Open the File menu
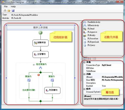 click(x=6, y=6)
